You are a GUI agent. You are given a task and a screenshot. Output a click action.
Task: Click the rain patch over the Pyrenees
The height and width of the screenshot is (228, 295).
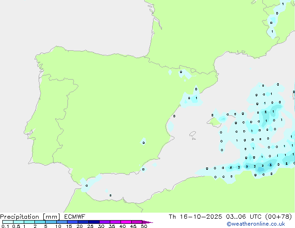click(184, 73)
